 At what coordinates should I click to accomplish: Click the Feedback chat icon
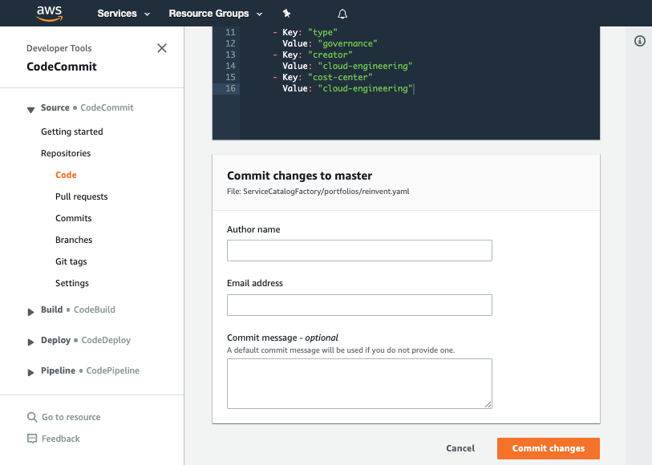32,439
